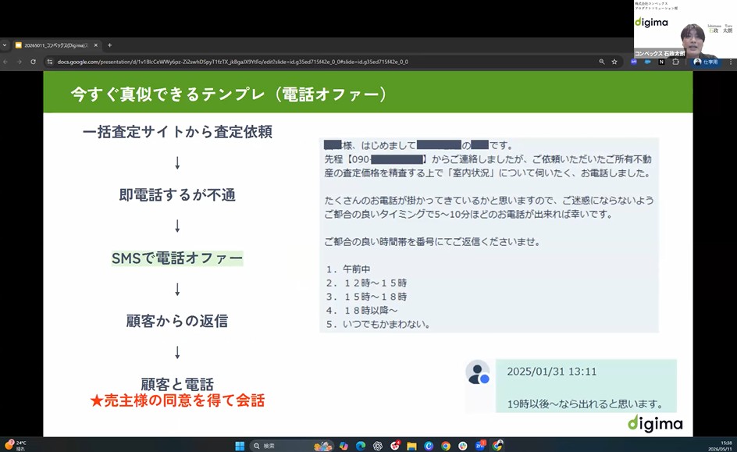Open the 仕事用 profile menu
The image size is (737, 452).
pos(706,62)
